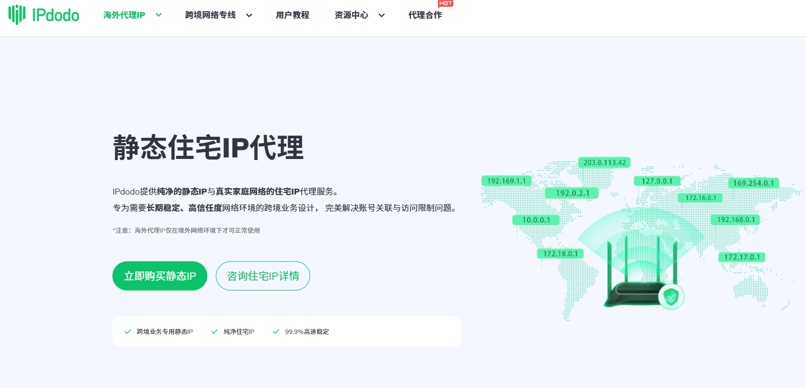Click the red HOT badge
This screenshot has height=388, width=806.
pos(445,3)
